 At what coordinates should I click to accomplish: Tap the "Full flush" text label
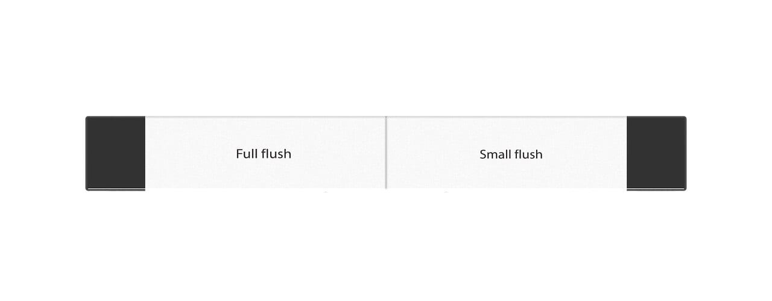pyautogui.click(x=264, y=154)
